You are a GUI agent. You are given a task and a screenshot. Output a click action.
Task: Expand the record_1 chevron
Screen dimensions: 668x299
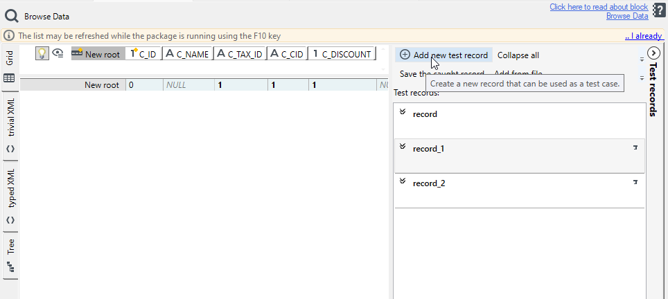coord(403,146)
